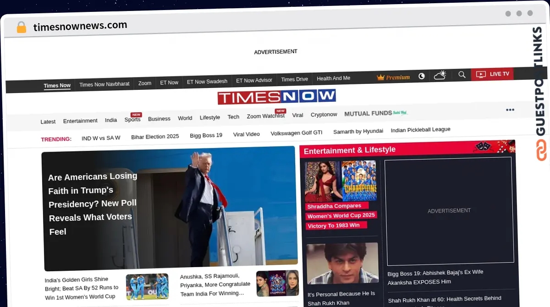Click the Times Now logo
The image size is (550, 307).
[x=276, y=97]
